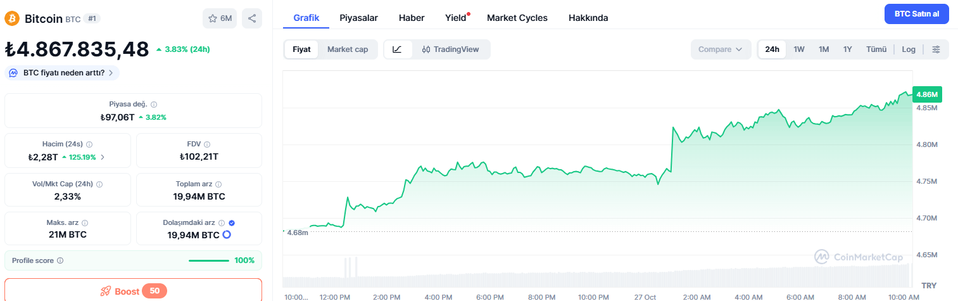Select the 1M time range
The height and width of the screenshot is (301, 958).
tap(824, 49)
